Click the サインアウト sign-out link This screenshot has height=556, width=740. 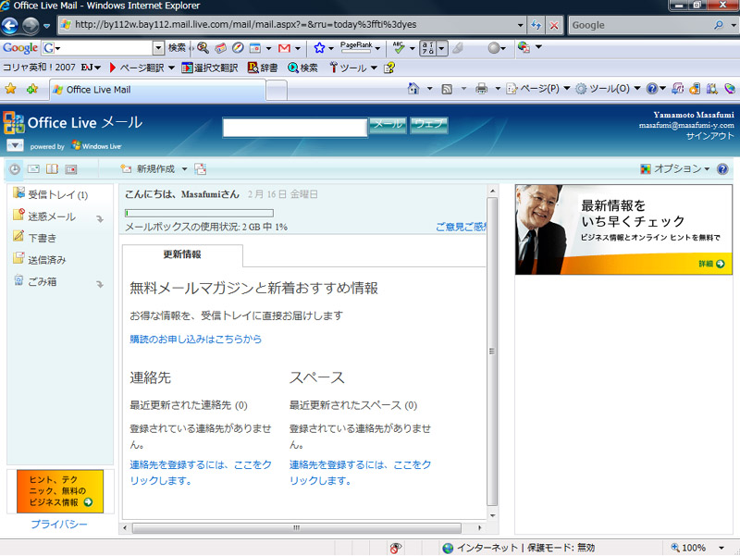[x=709, y=136]
